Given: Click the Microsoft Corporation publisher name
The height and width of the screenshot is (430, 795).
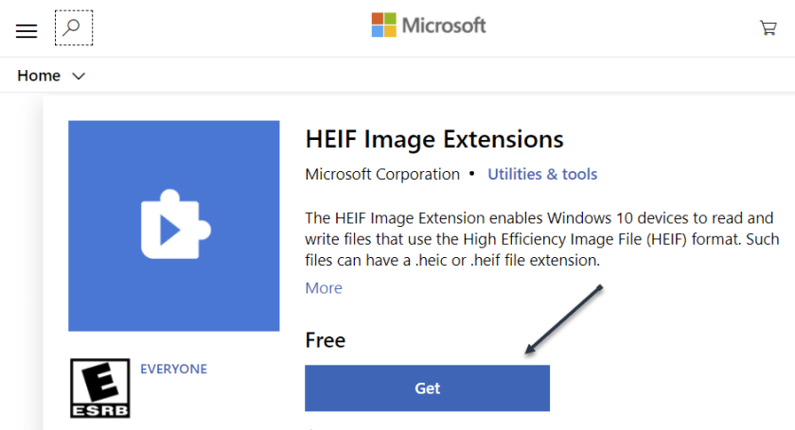Looking at the screenshot, I should pyautogui.click(x=382, y=174).
